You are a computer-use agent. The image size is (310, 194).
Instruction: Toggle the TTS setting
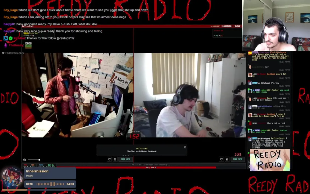(x=25, y=166)
